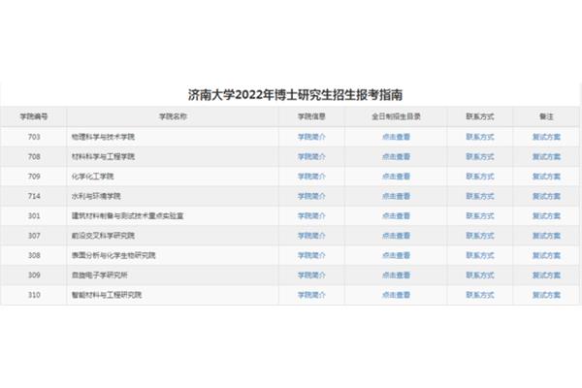The width and height of the screenshot is (582, 388).
Task: Open 联系方式 link for 前沿交叉科学研究院
Action: tap(480, 236)
